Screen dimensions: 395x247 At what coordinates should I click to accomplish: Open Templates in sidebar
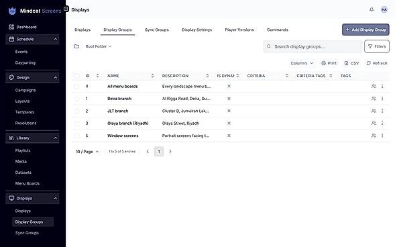25,112
